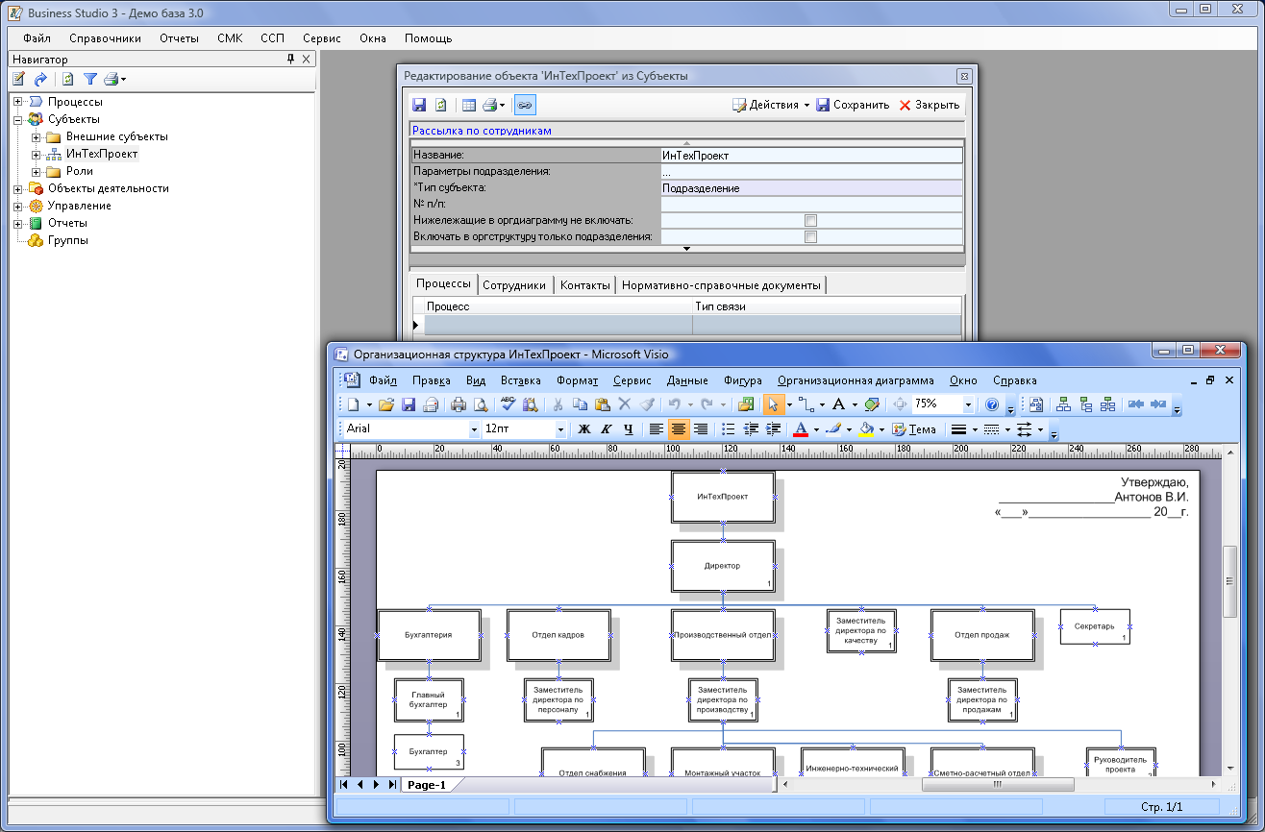Click Сохранить button in object editor
The image size is (1265, 832).
pos(853,105)
